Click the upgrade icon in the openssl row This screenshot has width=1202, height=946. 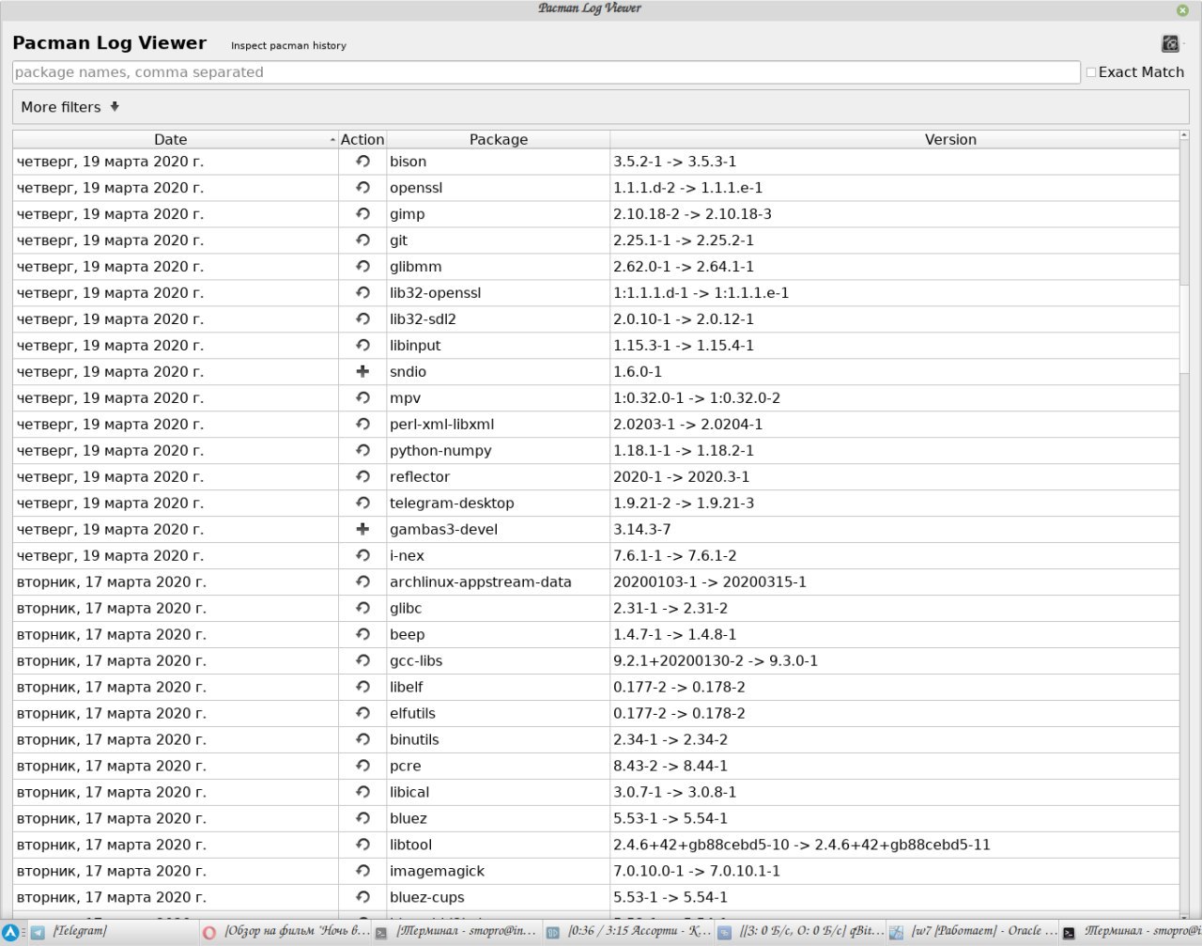pos(362,188)
